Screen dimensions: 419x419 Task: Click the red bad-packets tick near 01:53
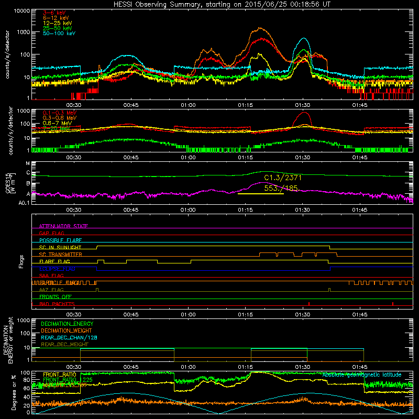pos(393,304)
